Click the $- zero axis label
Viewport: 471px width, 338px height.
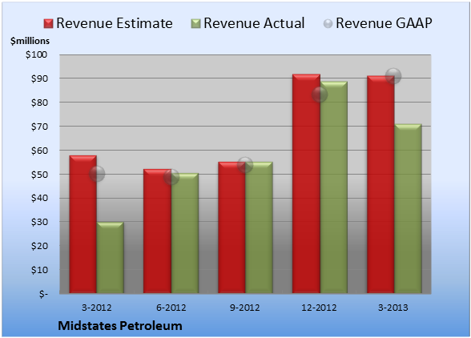click(43, 294)
